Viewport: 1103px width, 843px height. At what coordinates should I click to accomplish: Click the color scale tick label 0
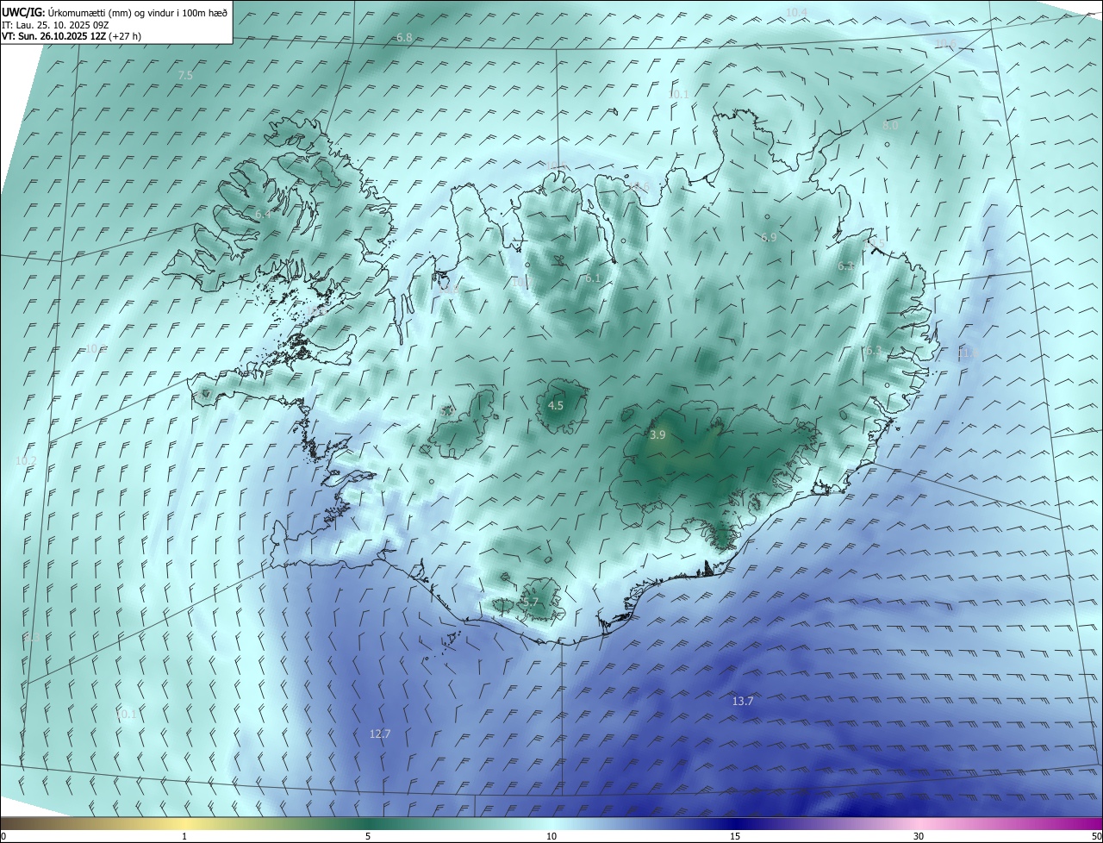point(3,836)
